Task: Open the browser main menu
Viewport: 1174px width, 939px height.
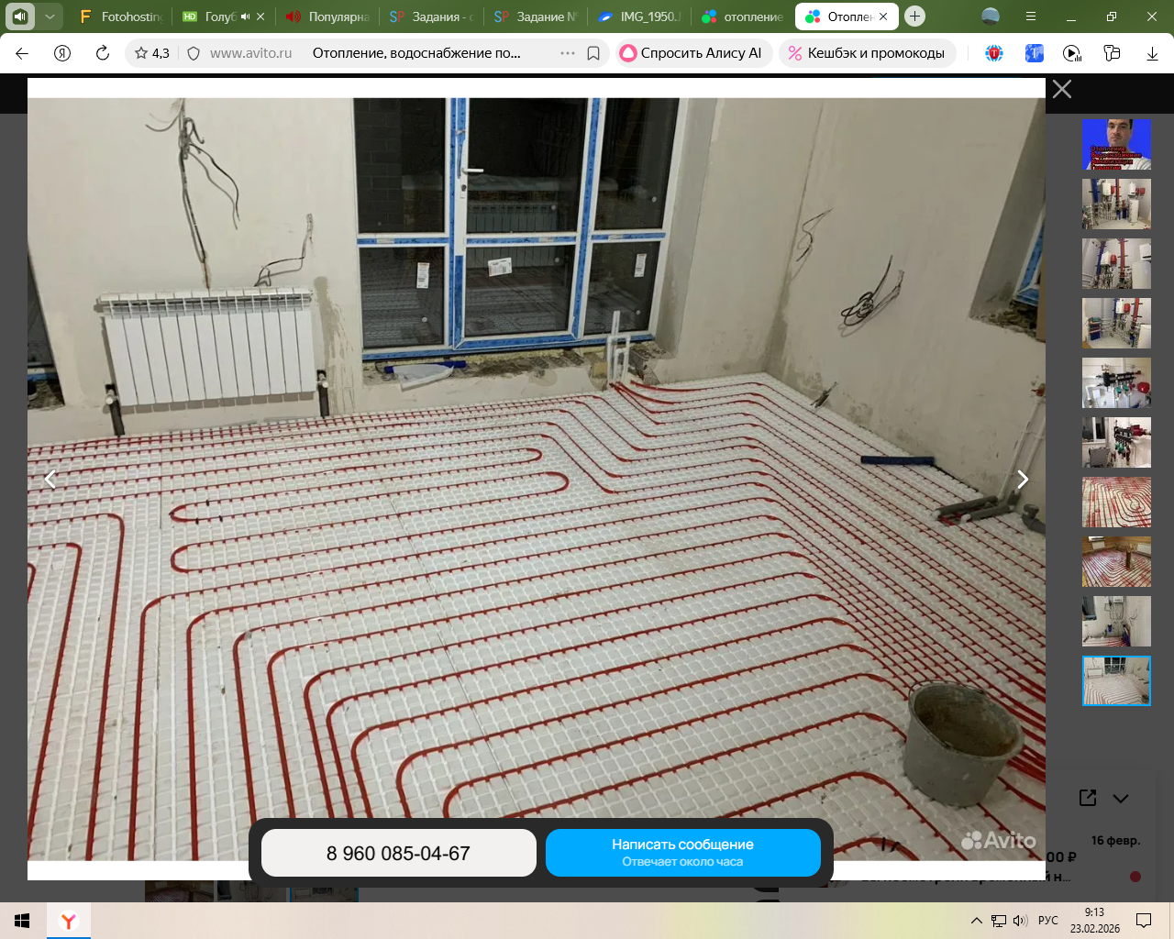Action: [x=1031, y=17]
